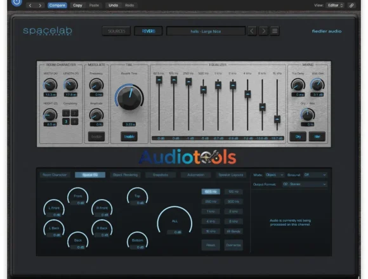
Task: Select Complexity level 1
Action: coord(66,114)
